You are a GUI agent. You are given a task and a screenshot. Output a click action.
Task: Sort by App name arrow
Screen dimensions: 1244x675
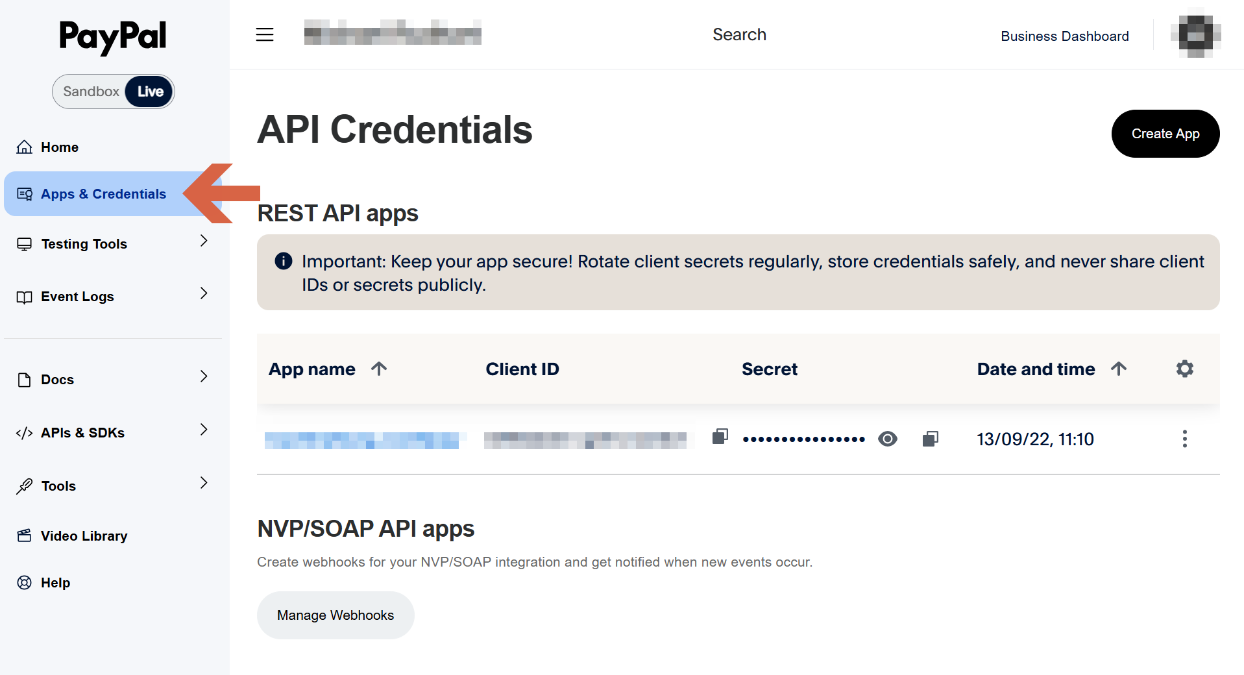[x=379, y=369]
